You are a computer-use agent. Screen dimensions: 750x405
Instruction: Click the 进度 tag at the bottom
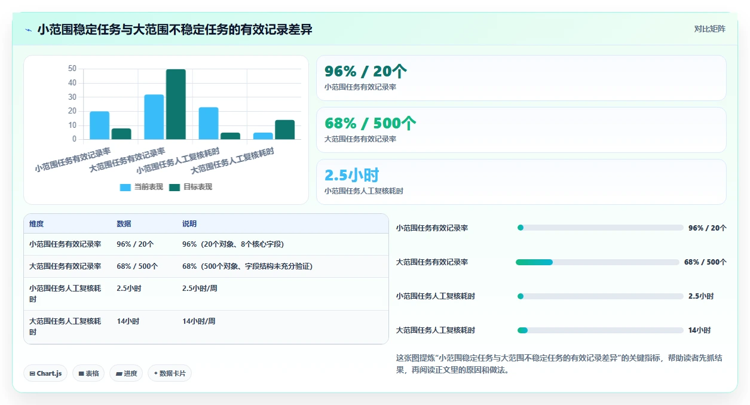(x=126, y=373)
